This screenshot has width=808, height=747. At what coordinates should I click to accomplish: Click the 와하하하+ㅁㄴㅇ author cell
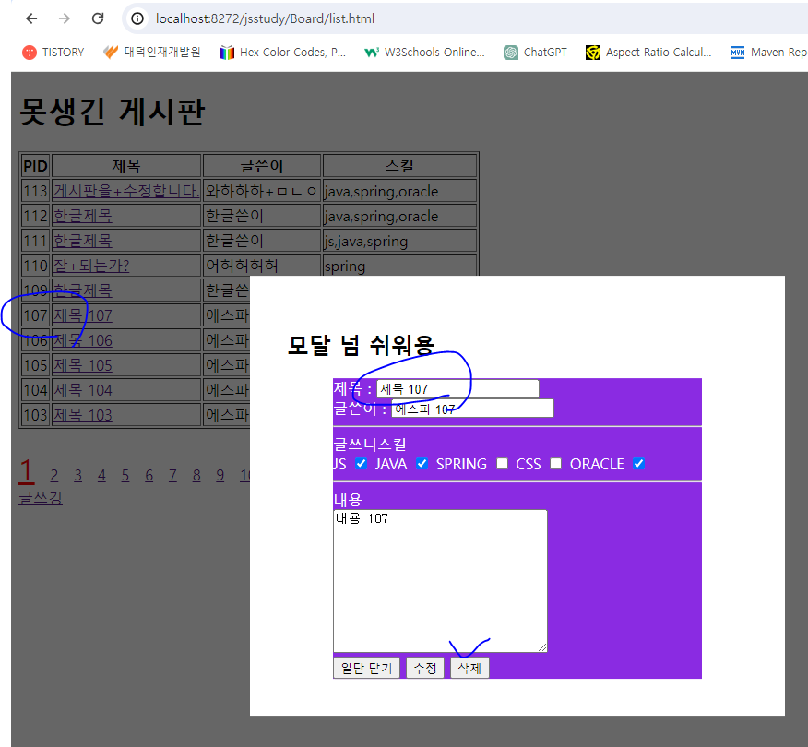coord(262,191)
